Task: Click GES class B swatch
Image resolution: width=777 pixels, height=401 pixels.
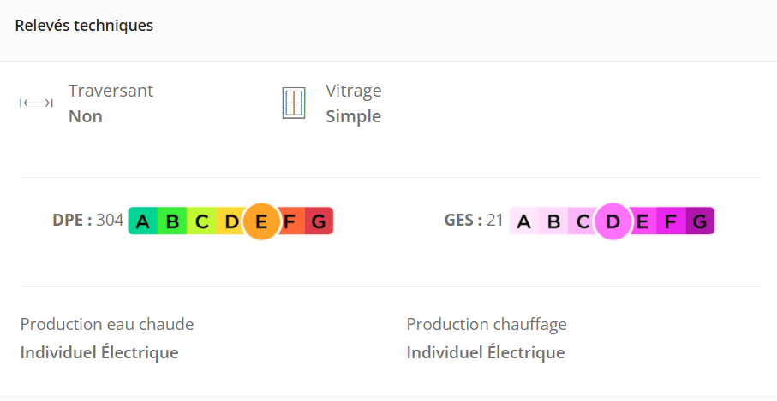Action: pos(553,222)
